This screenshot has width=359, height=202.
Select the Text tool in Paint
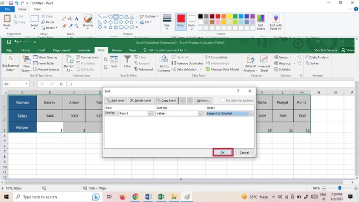(x=76, y=19)
